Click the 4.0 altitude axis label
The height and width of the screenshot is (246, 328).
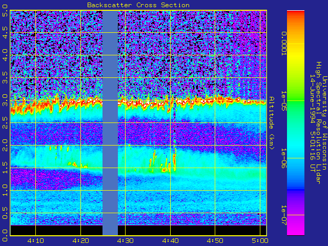(5, 55)
